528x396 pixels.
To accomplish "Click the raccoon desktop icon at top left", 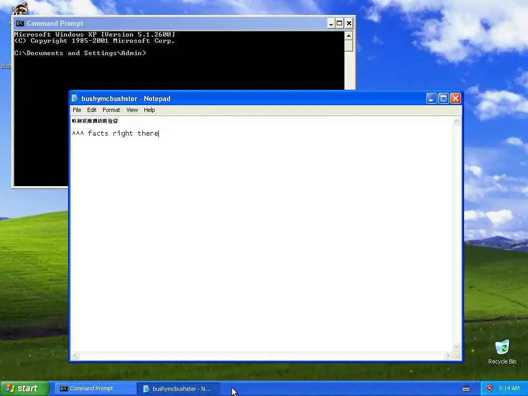I will coord(20,9).
